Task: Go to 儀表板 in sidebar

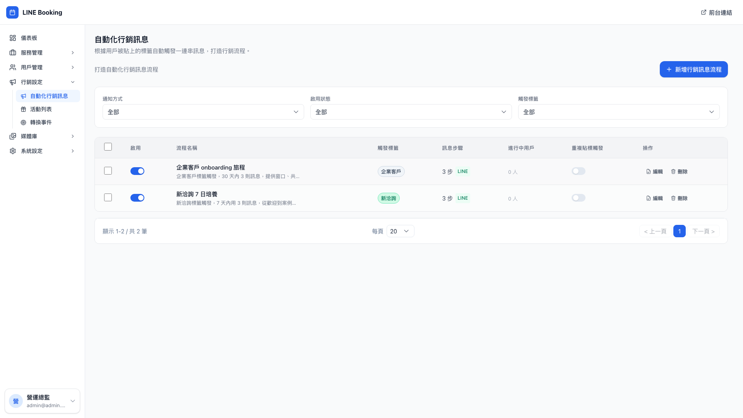Action: [x=43, y=38]
